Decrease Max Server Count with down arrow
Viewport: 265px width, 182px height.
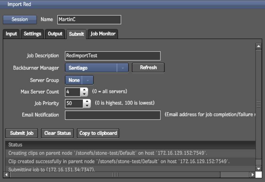click(x=84, y=94)
